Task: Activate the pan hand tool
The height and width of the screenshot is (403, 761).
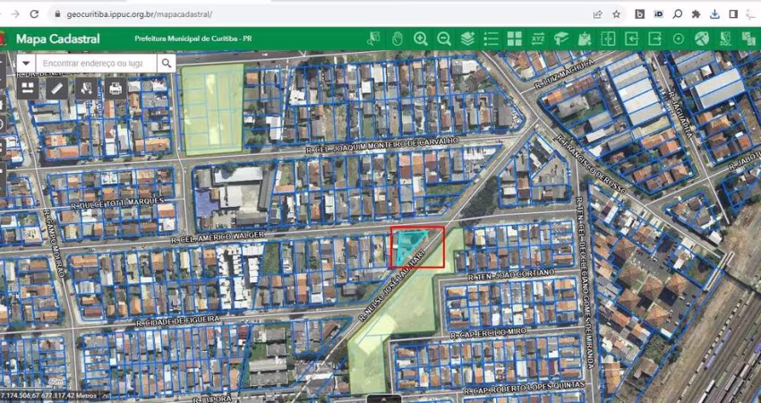Action: [x=398, y=39]
